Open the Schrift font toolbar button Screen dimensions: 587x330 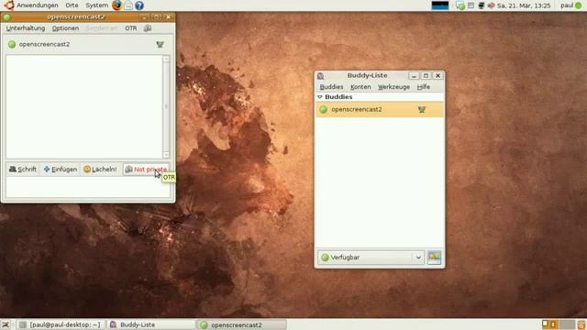(x=23, y=169)
